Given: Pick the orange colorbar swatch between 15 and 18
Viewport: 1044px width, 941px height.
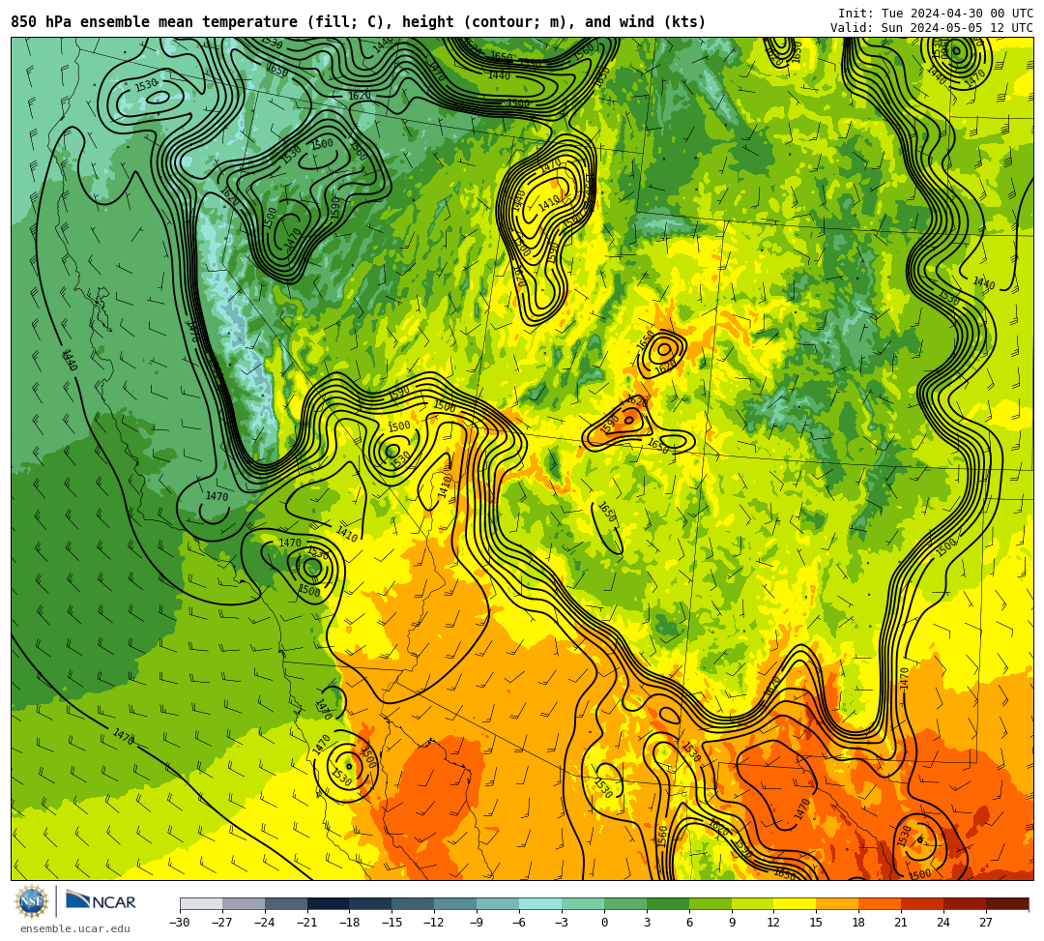Looking at the screenshot, I should tap(837, 904).
